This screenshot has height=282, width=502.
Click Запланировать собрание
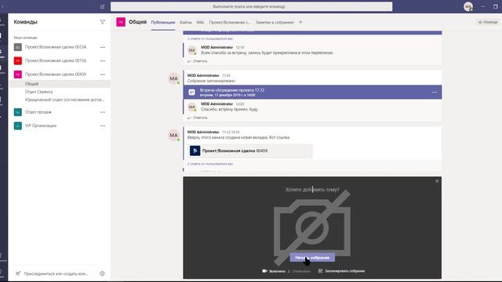[341, 271]
